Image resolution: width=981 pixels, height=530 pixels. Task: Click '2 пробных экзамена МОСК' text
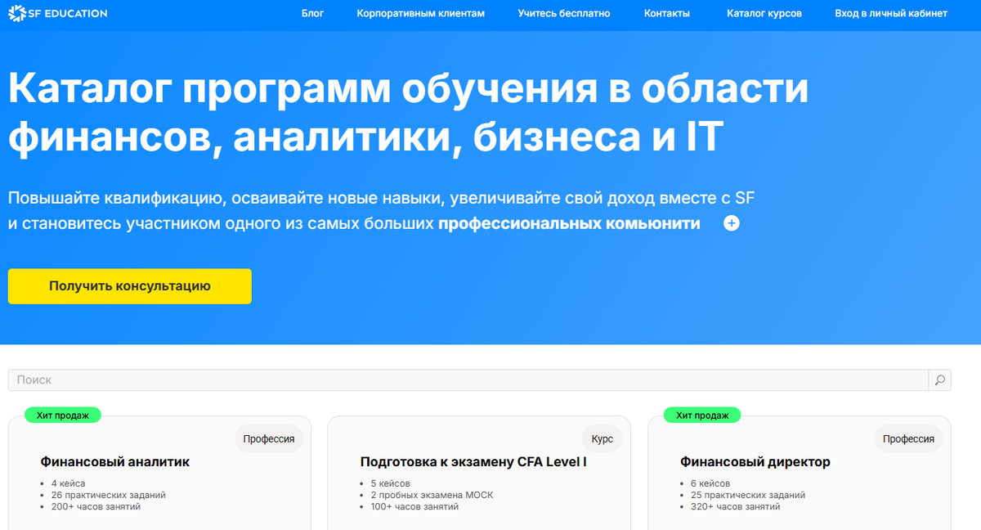click(432, 495)
